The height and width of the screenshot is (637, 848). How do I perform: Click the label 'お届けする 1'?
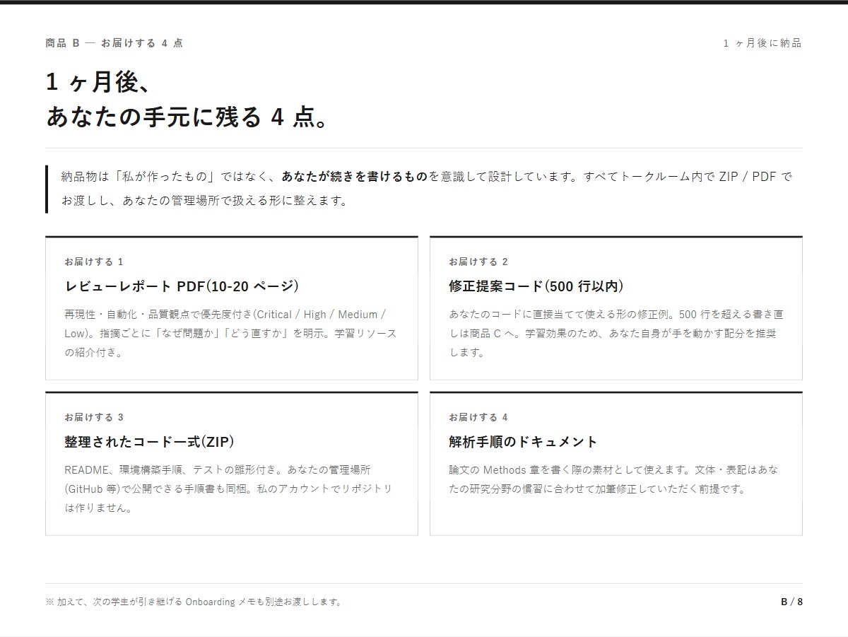click(94, 262)
